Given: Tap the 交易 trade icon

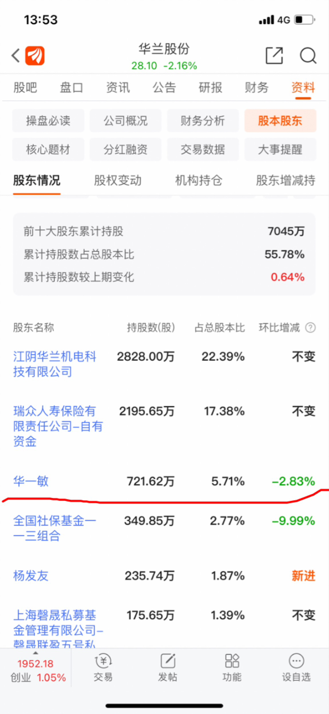Looking at the screenshot, I should click(103, 661).
